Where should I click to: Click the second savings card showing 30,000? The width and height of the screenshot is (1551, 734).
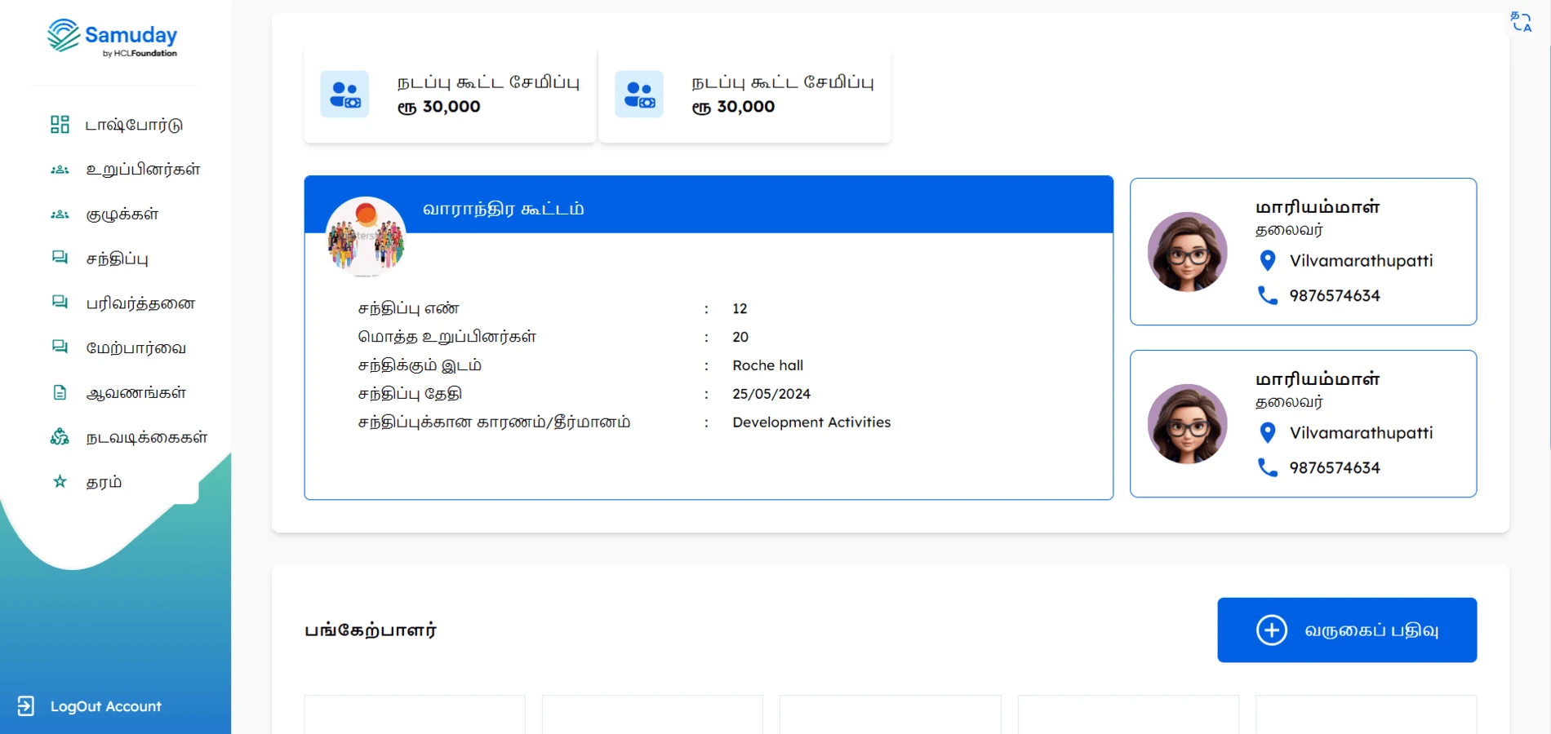pos(744,95)
